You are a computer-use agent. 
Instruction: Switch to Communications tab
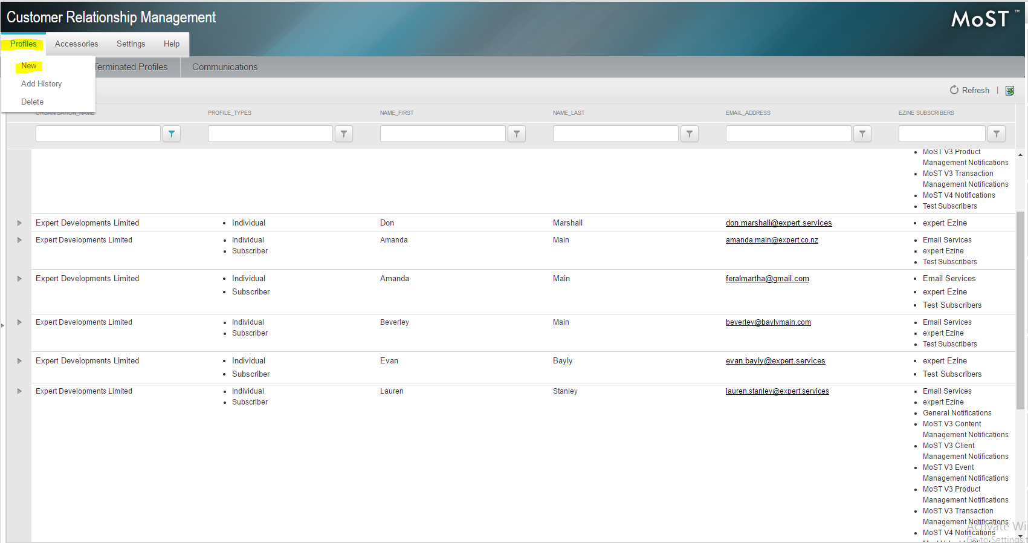point(225,67)
